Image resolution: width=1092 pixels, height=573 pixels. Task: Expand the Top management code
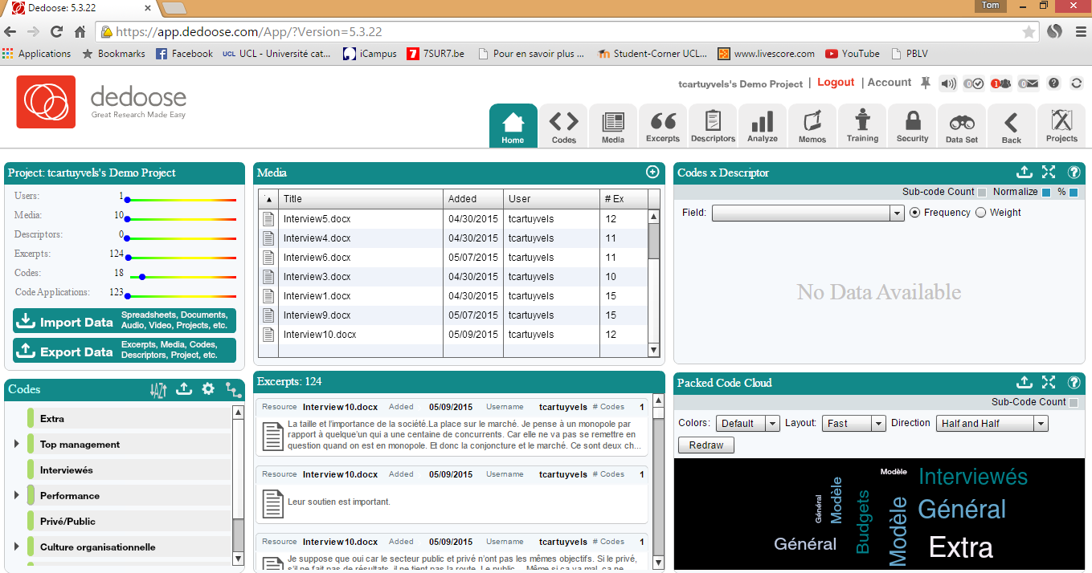(x=17, y=445)
